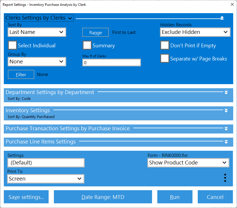The width and height of the screenshot is (237, 208).
Task: Enable the Select Individual checkbox
Action: [13, 46]
